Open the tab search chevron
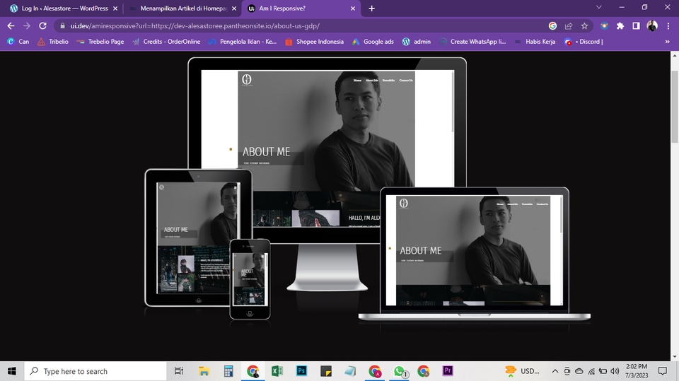The height and width of the screenshot is (381, 679). 599,7
